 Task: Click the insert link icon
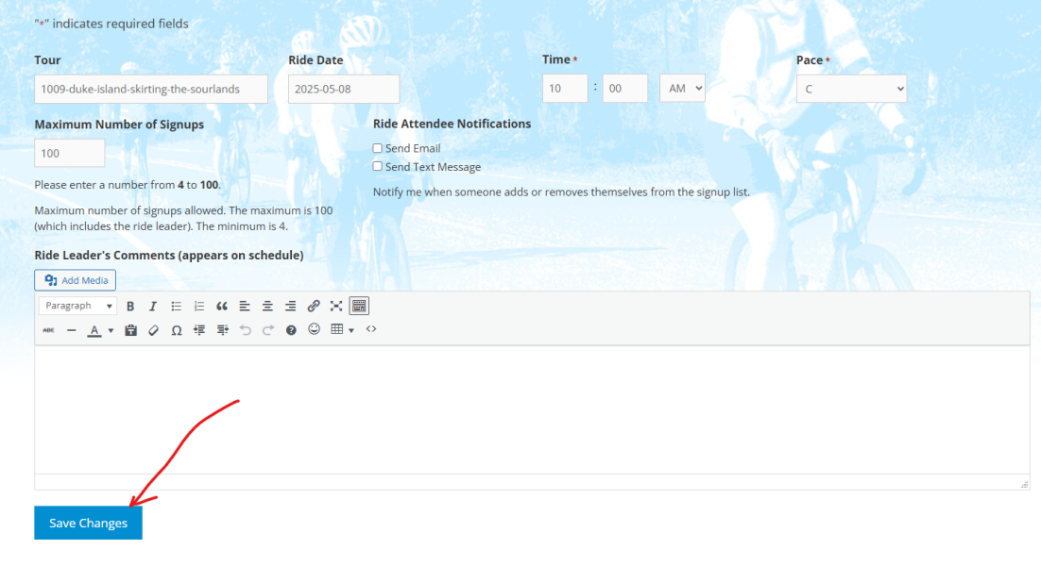[x=314, y=306]
